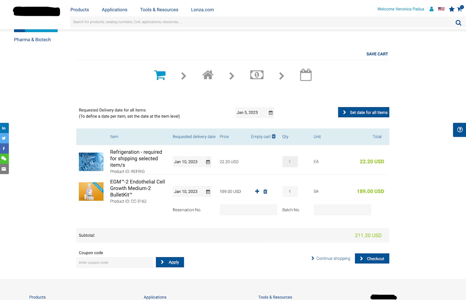The height and width of the screenshot is (300, 466).
Task: Open the Tools & Resources menu
Action: (159, 10)
